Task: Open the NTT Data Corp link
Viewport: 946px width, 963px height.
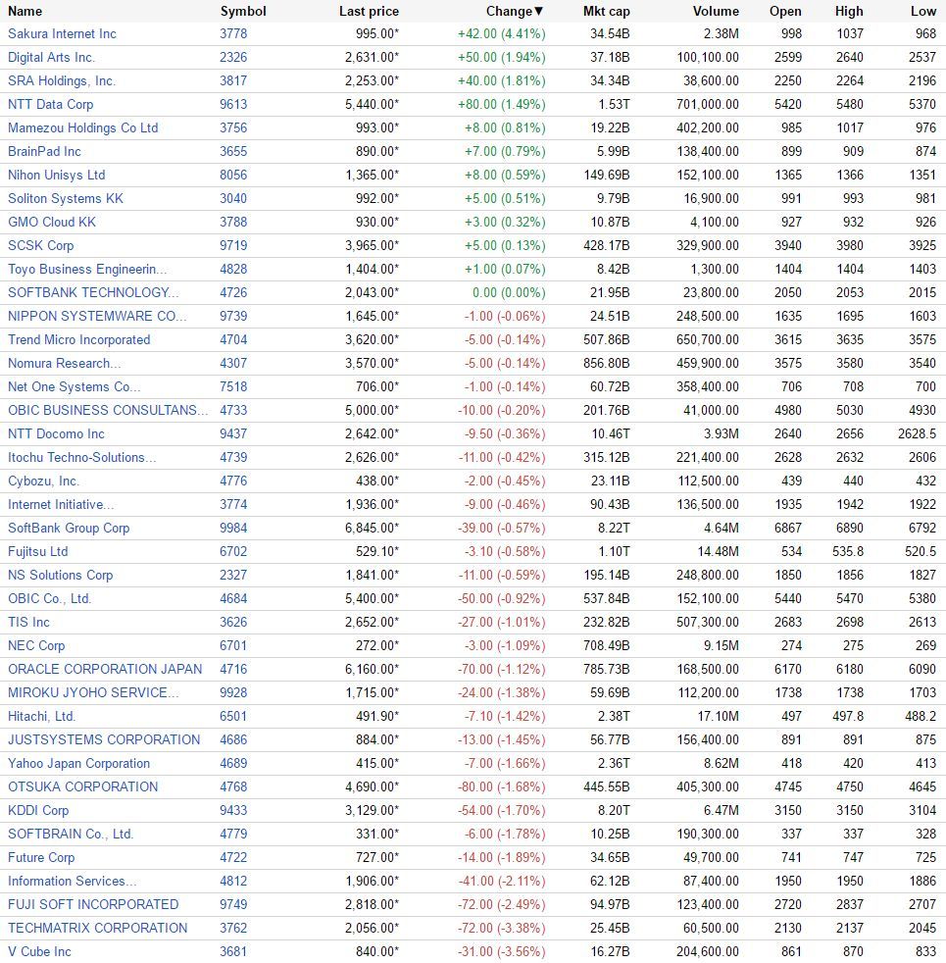Action: click(50, 104)
